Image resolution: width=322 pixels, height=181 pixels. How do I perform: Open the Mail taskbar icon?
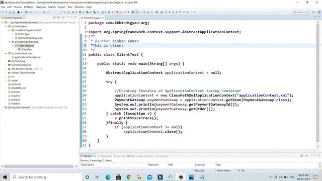click(x=150, y=177)
